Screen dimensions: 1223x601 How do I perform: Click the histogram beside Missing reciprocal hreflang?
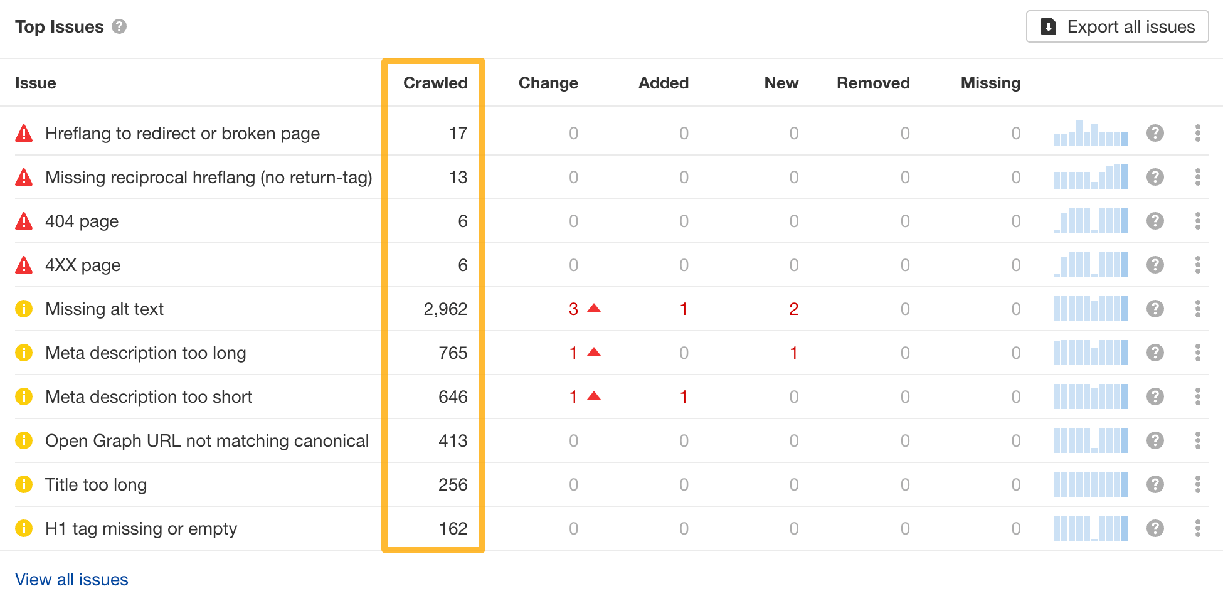pos(1089,177)
